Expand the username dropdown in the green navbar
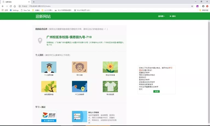 pos(162,16)
